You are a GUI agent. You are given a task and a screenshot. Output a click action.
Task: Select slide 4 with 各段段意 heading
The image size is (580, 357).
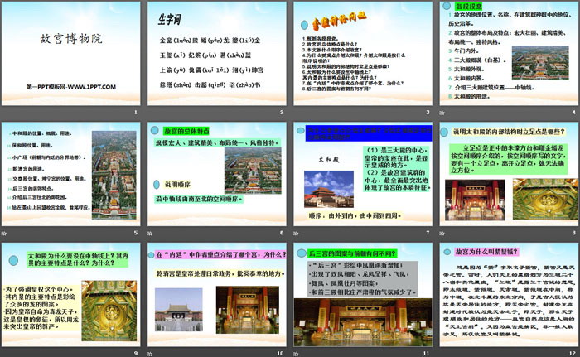click(x=509, y=54)
